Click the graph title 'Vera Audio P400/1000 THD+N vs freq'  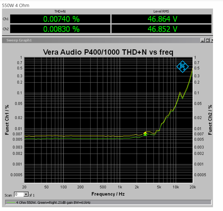click(x=108, y=52)
